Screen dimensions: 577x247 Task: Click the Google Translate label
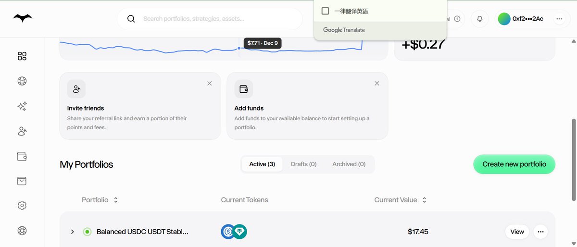pos(344,30)
